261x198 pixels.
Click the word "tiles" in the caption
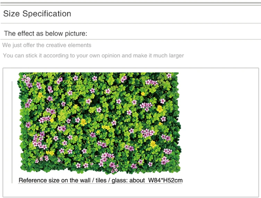pyautogui.click(x=101, y=180)
